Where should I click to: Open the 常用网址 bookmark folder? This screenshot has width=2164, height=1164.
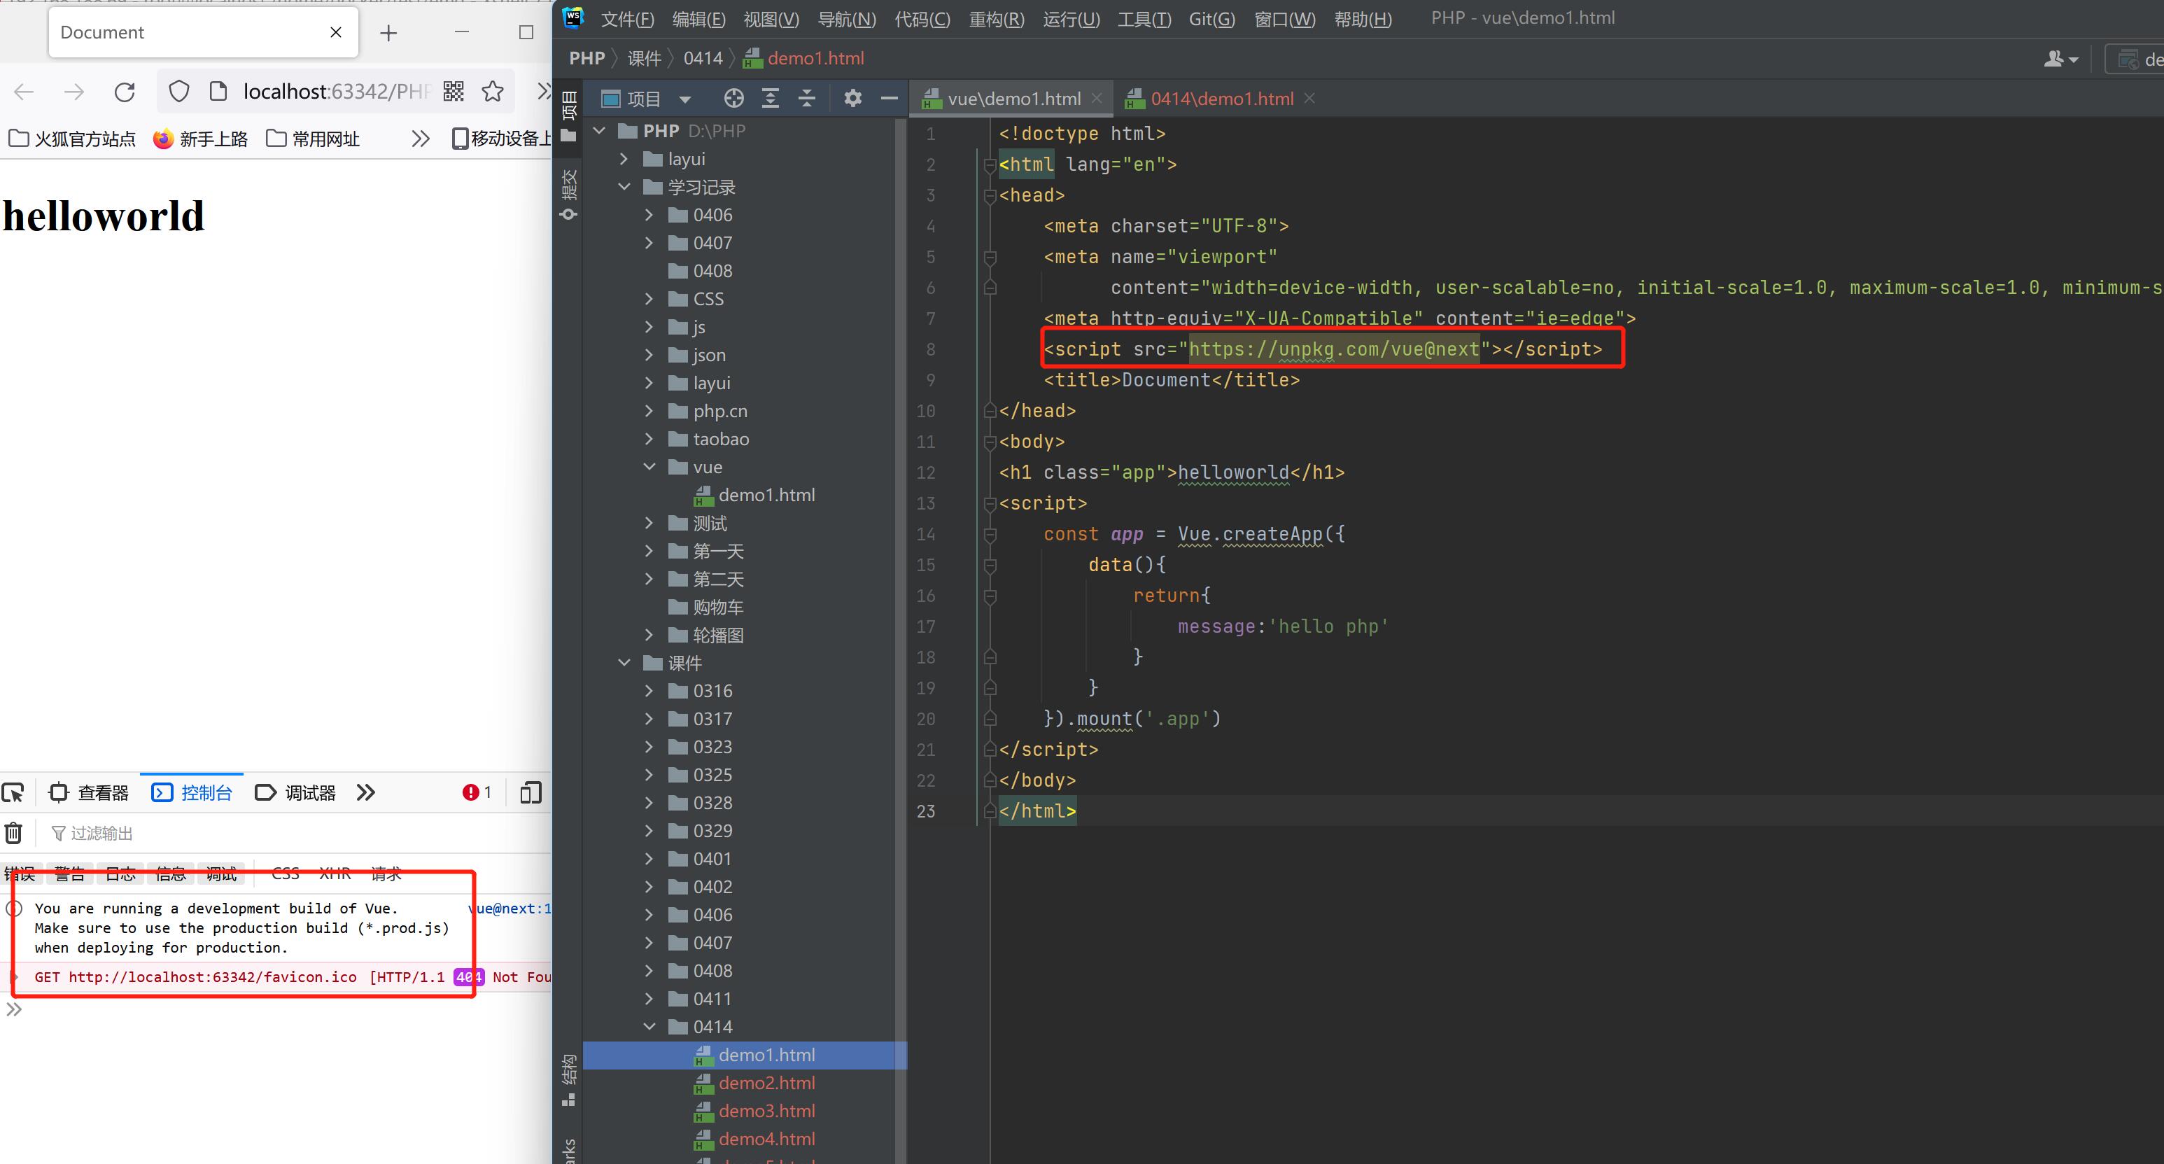coord(313,139)
